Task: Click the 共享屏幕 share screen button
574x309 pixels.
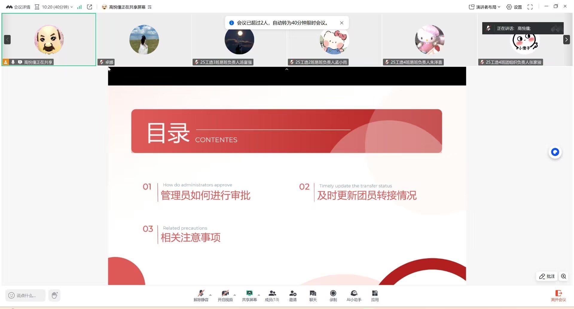Action: [x=249, y=296]
